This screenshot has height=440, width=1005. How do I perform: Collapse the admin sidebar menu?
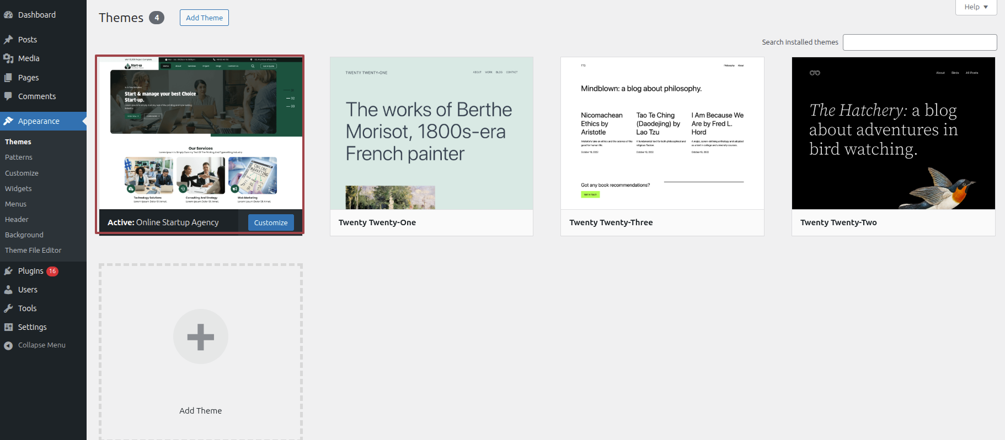[41, 345]
